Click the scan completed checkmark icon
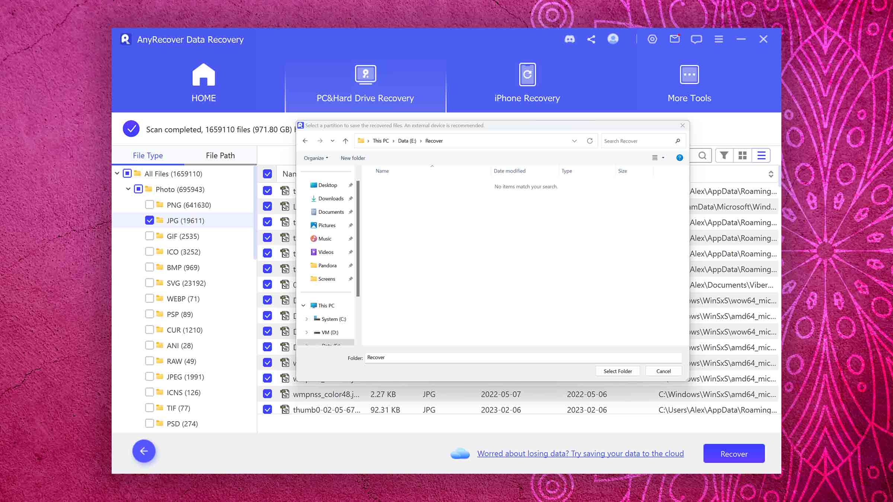Image resolution: width=893 pixels, height=502 pixels. pyautogui.click(x=131, y=129)
